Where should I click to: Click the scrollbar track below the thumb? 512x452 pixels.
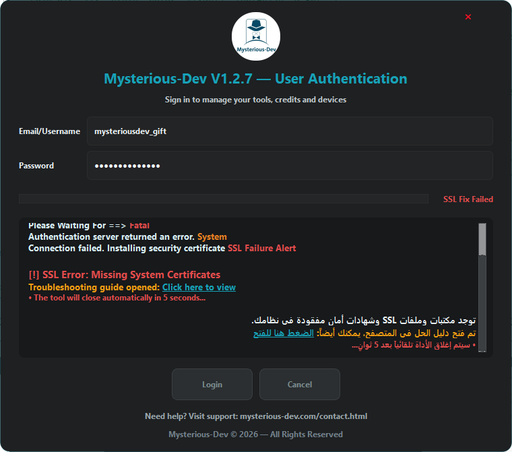click(482, 302)
